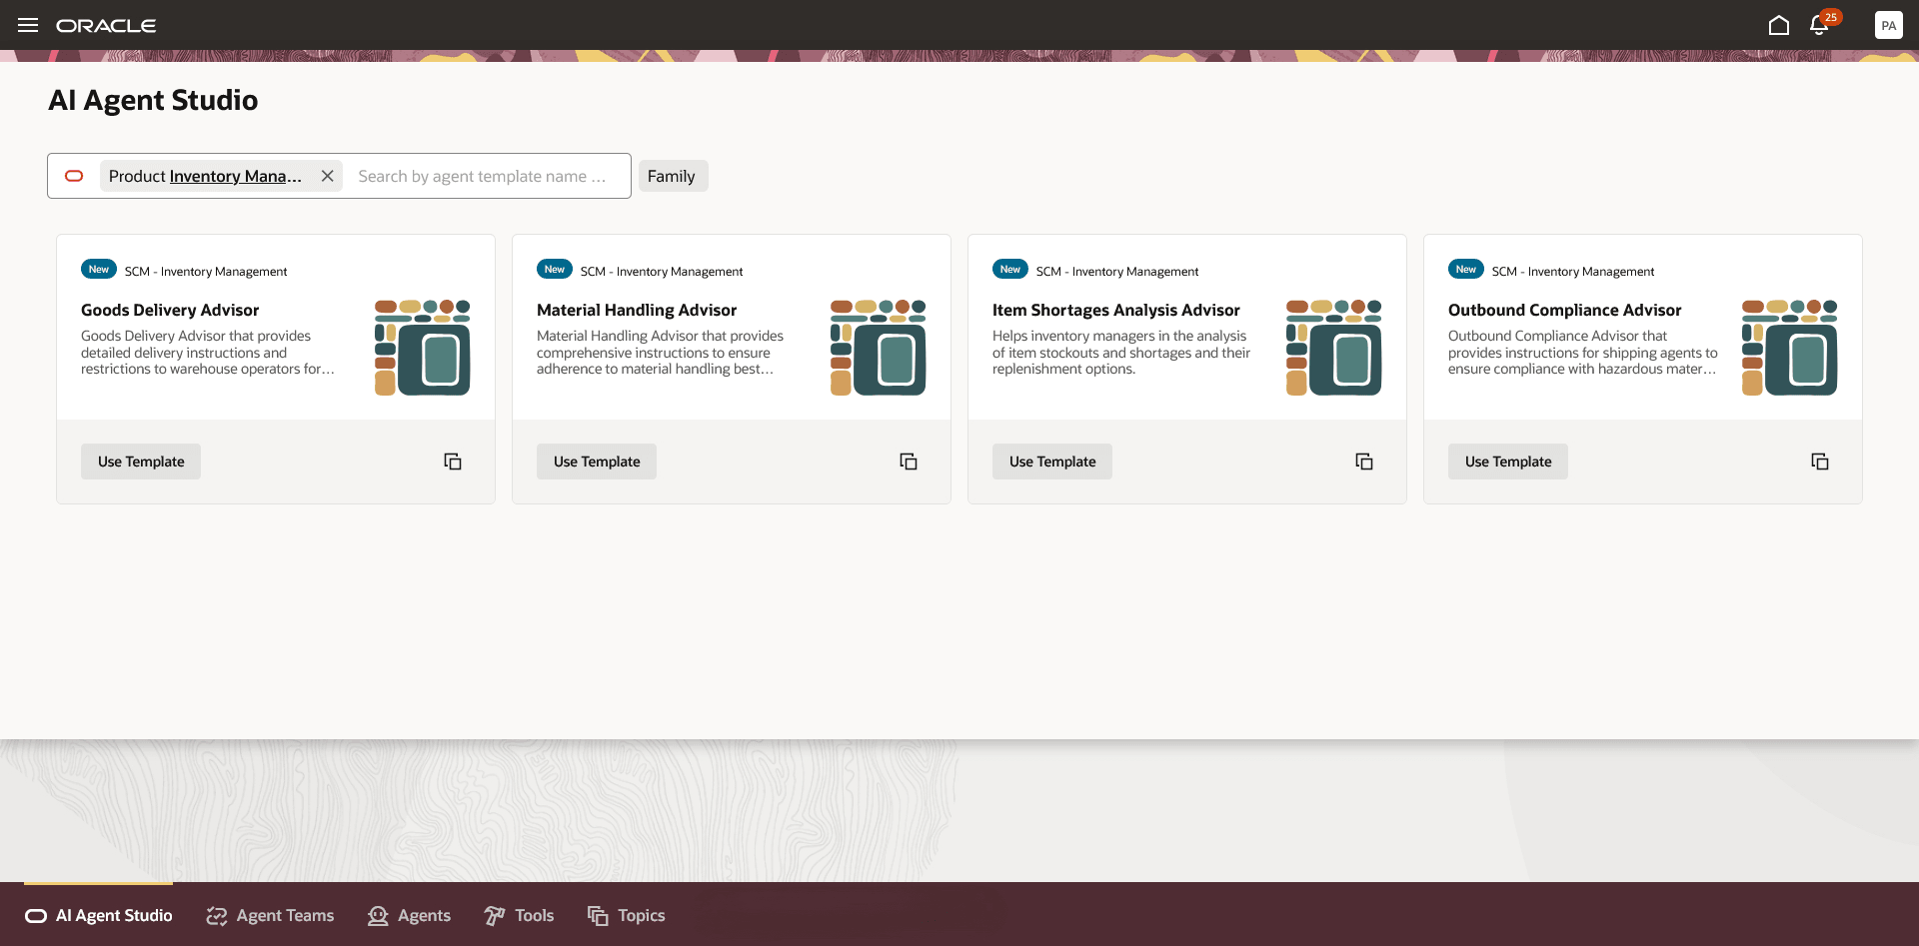Open the Material Handling Advisor title
Screen dimensions: 1919x946
click(637, 310)
